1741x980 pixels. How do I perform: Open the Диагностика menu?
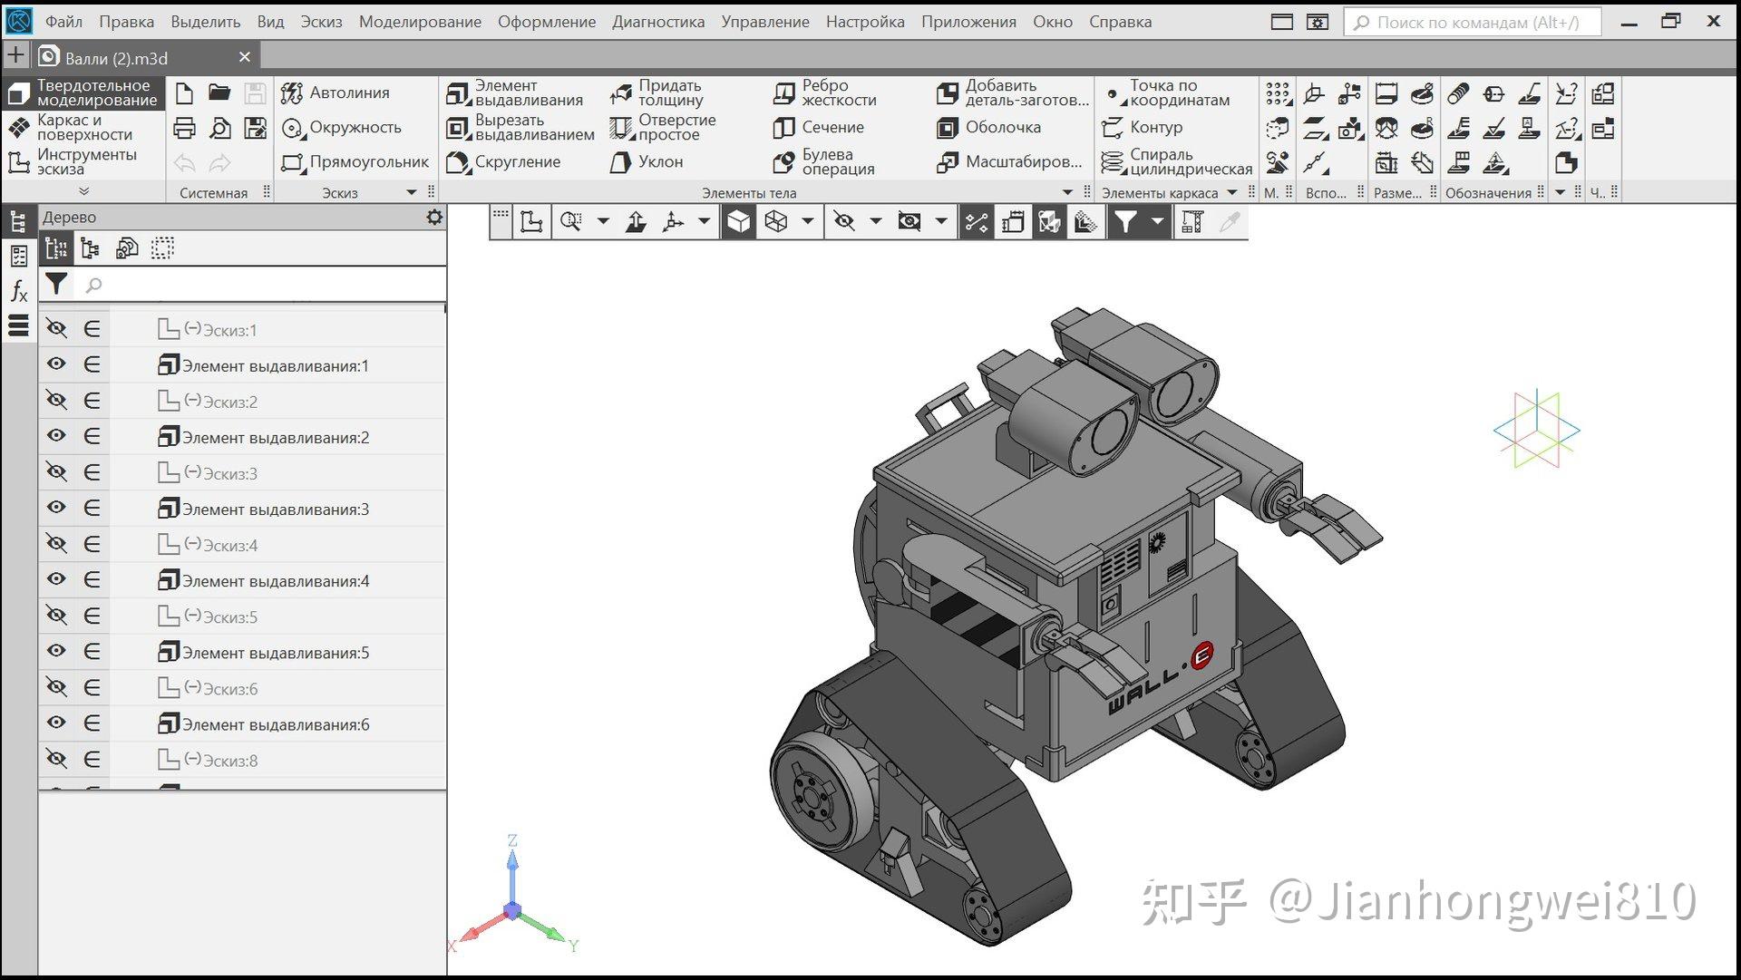[658, 22]
